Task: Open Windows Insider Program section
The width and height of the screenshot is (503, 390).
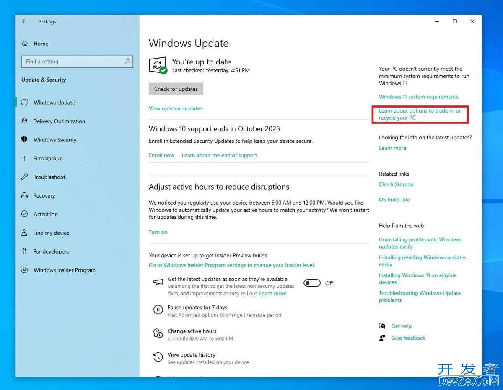Action: pos(64,270)
